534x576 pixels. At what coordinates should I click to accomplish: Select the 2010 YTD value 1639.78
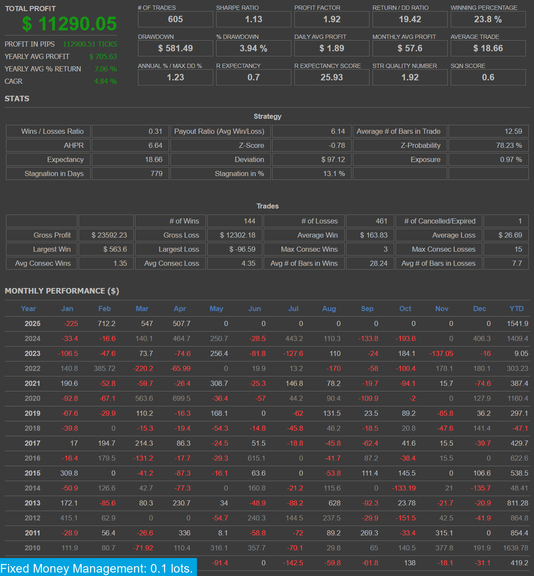click(516, 548)
